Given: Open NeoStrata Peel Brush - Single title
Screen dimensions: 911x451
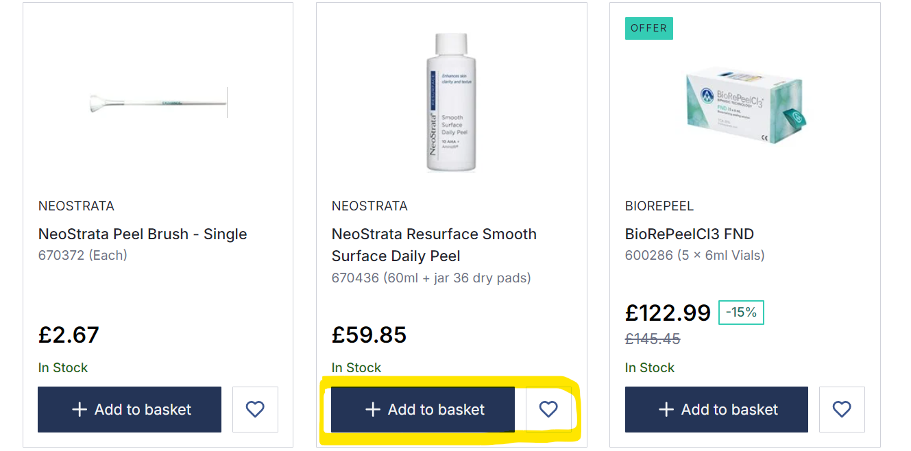Looking at the screenshot, I should [143, 234].
